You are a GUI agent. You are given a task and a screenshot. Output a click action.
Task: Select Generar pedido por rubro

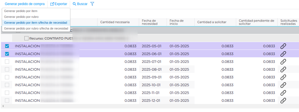coord(36,17)
